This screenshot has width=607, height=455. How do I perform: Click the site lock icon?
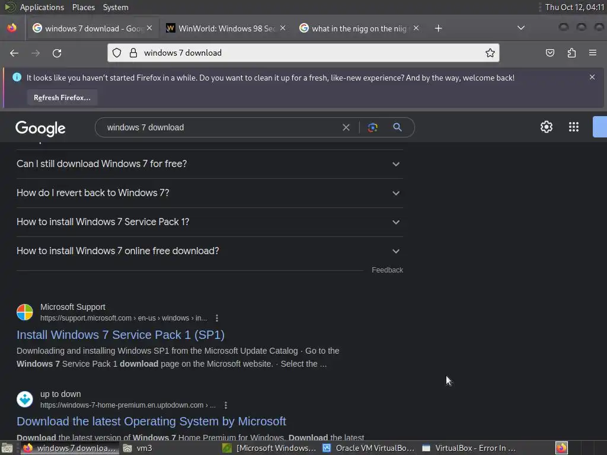pos(133,53)
